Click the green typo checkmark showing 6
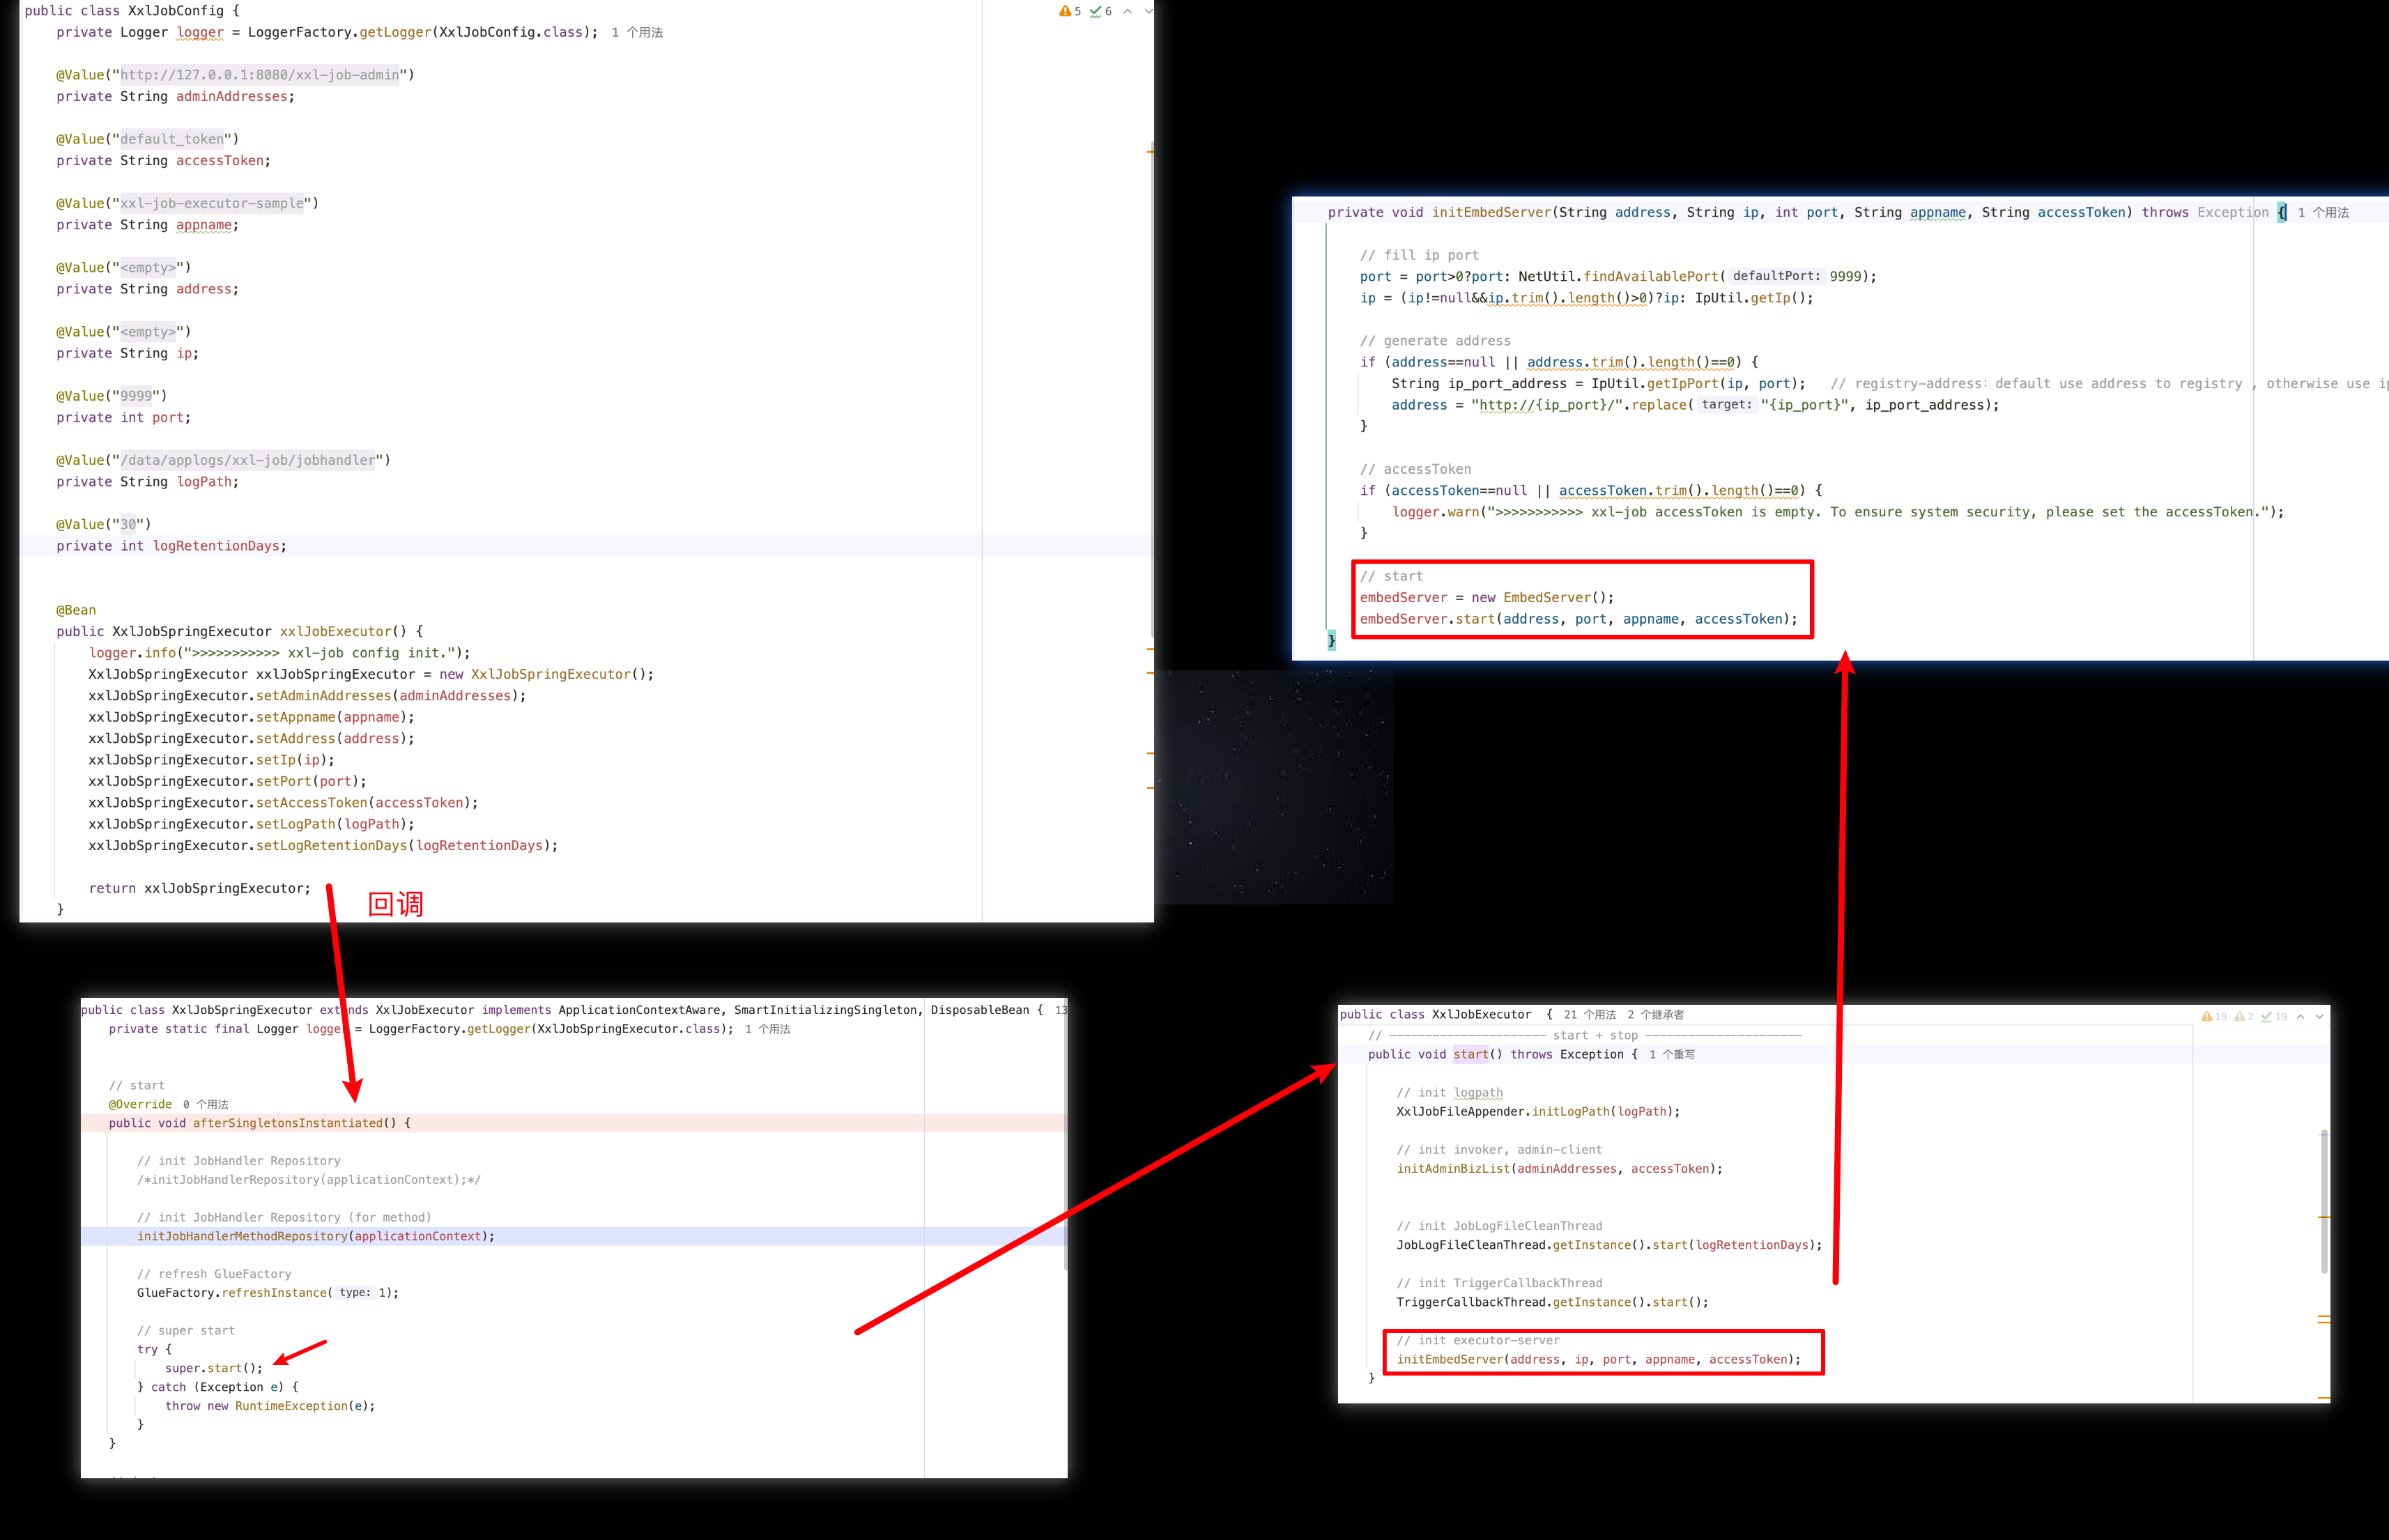This screenshot has height=1540, width=2389. coord(1096,11)
